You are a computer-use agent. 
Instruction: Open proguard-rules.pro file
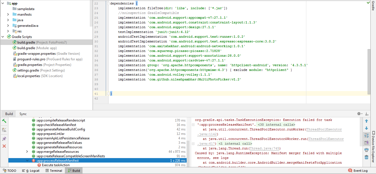click(48, 59)
